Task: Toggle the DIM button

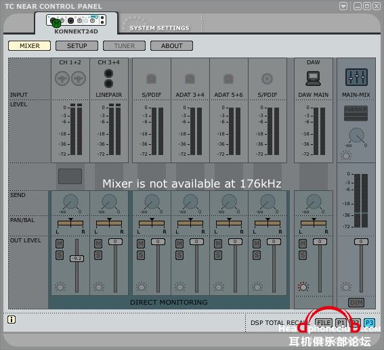Action: (356, 303)
